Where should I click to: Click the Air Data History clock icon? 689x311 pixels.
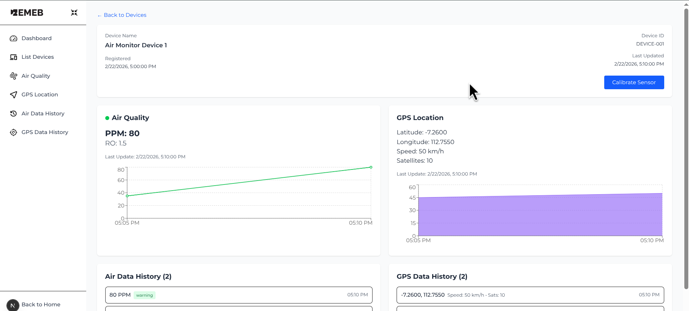click(14, 114)
